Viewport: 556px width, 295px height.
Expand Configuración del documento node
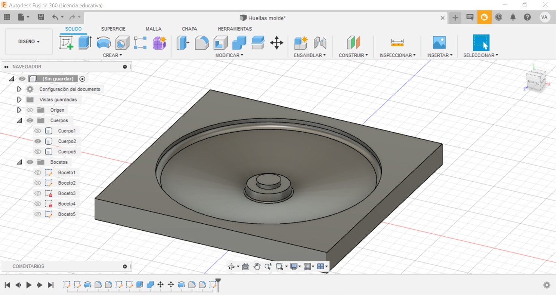[19, 89]
